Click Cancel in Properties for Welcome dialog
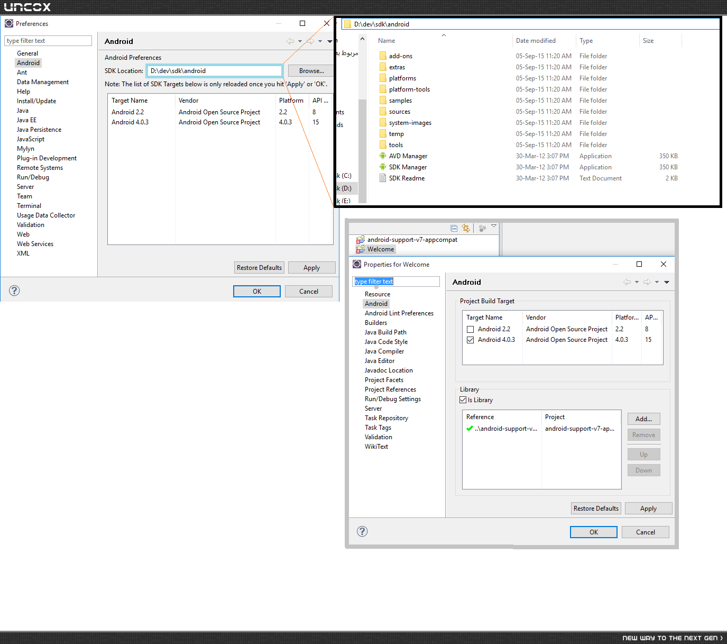The height and width of the screenshot is (644, 727). click(646, 532)
